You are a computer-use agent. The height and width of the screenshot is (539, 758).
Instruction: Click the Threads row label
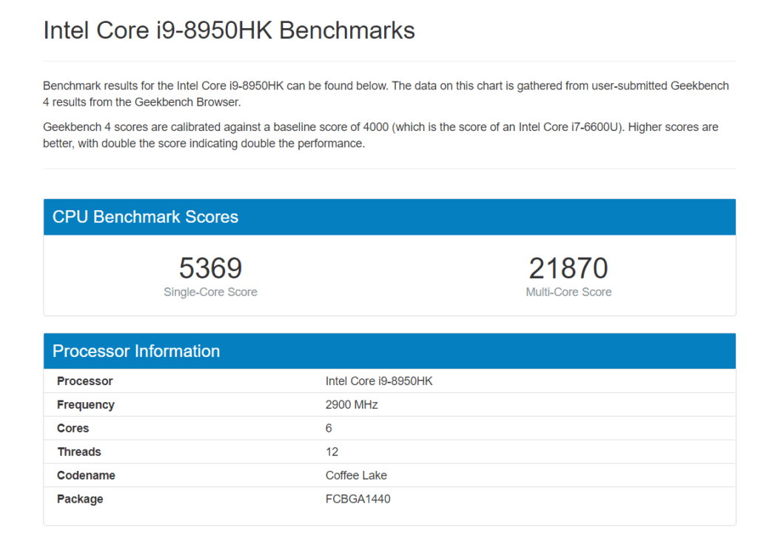pos(78,452)
